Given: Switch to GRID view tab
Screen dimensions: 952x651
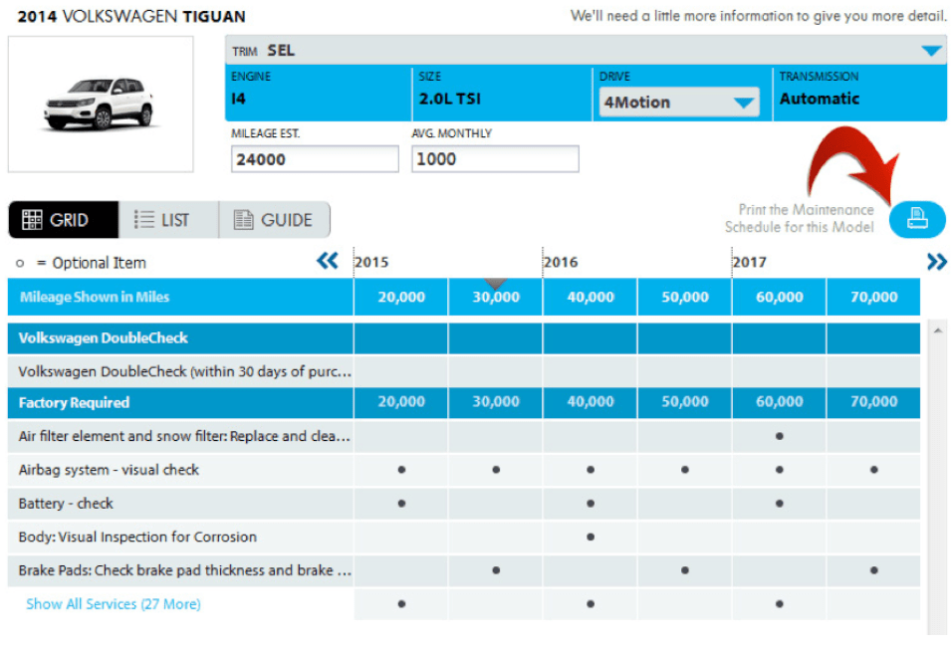Looking at the screenshot, I should point(63,220).
